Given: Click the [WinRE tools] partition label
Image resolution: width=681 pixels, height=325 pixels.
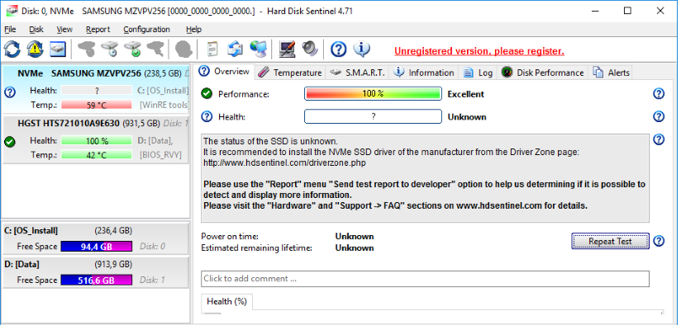Looking at the screenshot, I should (164, 105).
